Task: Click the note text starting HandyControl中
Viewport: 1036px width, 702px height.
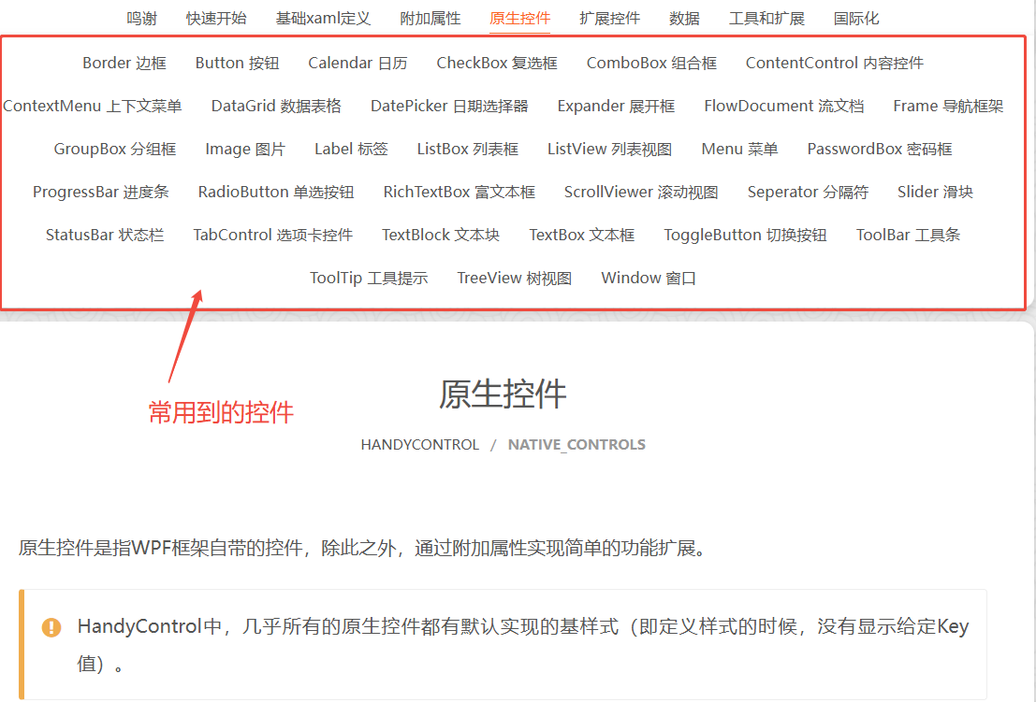Action: tap(522, 645)
